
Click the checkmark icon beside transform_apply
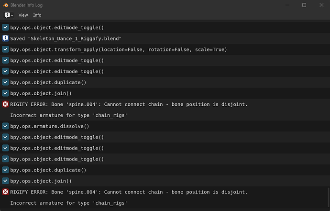click(x=5, y=49)
